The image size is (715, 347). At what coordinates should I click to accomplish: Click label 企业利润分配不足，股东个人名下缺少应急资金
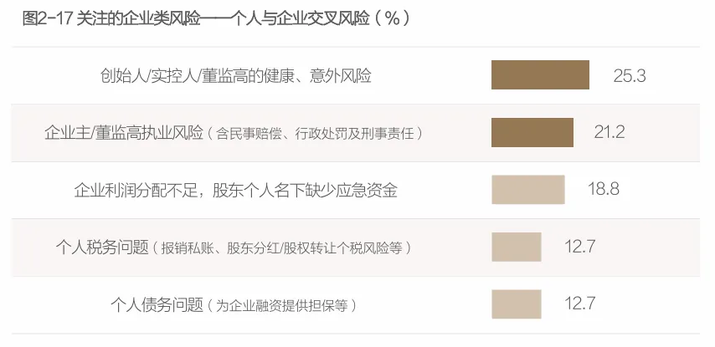[236, 190]
